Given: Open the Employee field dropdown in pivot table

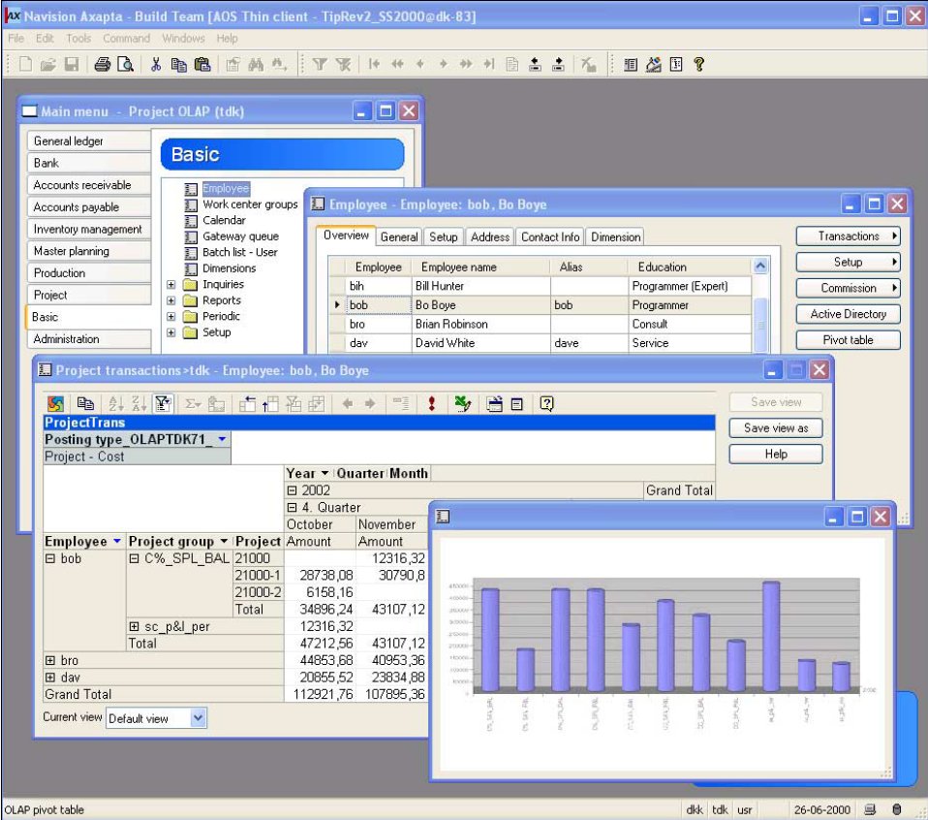Looking at the screenshot, I should [117, 542].
